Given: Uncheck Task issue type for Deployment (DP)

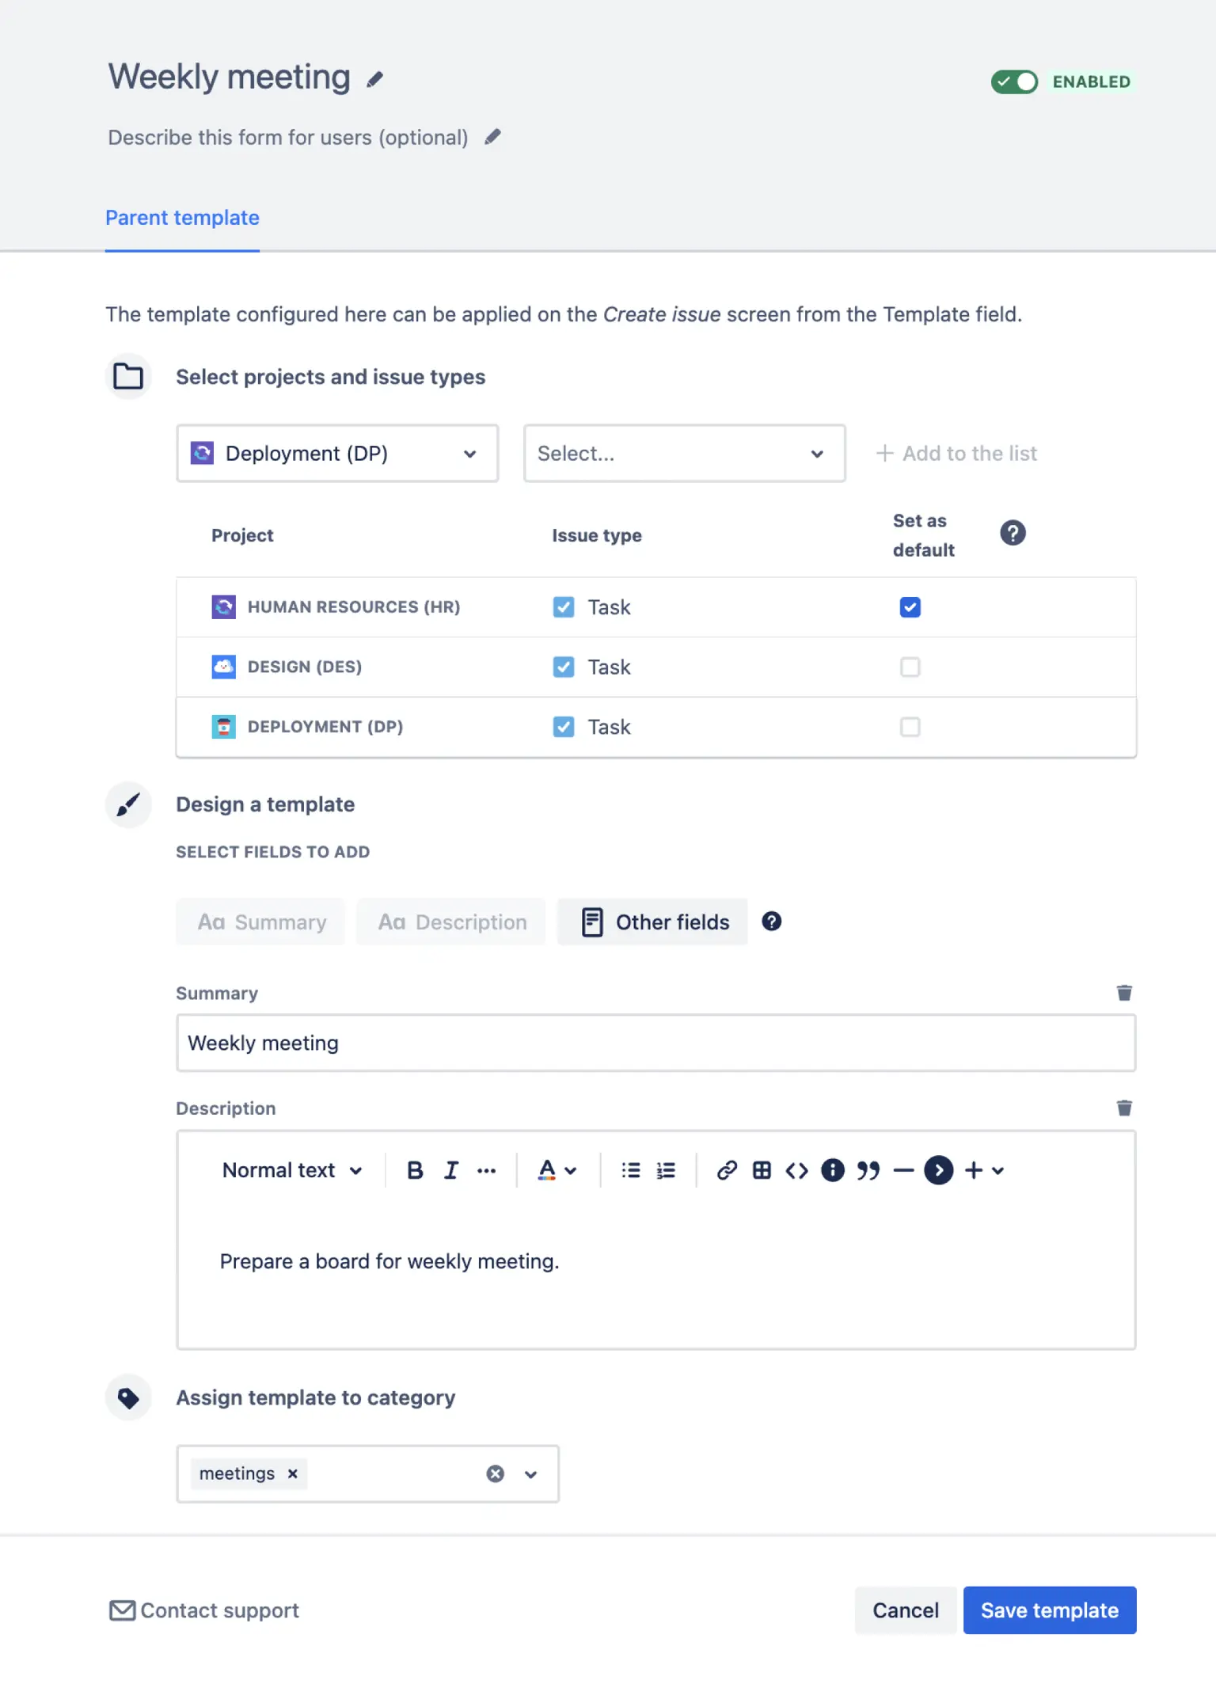Looking at the screenshot, I should coord(563,727).
